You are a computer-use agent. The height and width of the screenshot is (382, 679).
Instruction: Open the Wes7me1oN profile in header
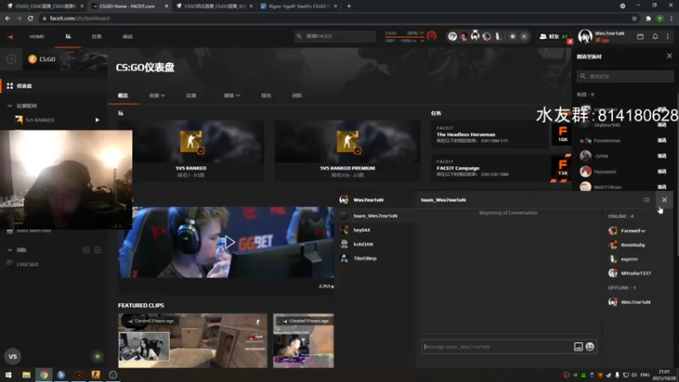(x=602, y=37)
